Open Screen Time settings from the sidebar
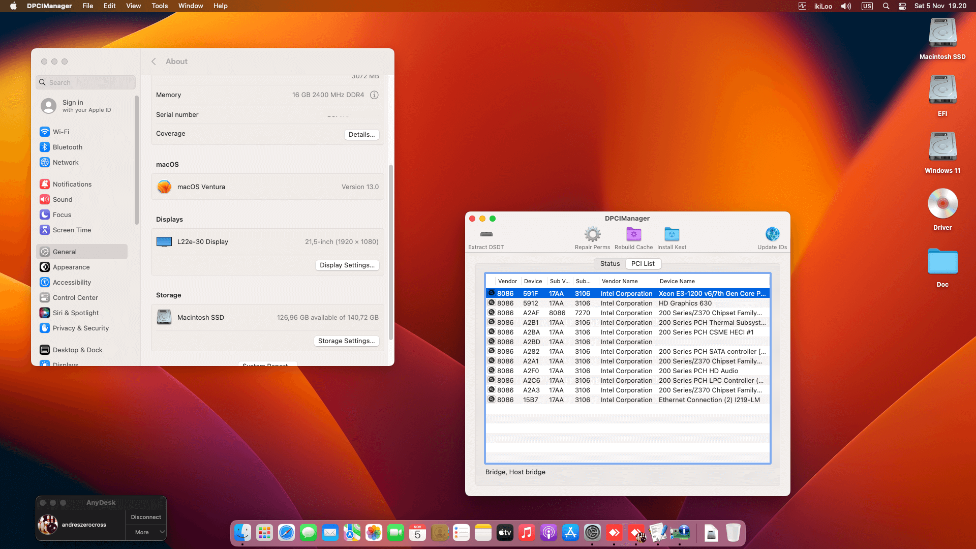This screenshot has width=976, height=549. point(72,230)
